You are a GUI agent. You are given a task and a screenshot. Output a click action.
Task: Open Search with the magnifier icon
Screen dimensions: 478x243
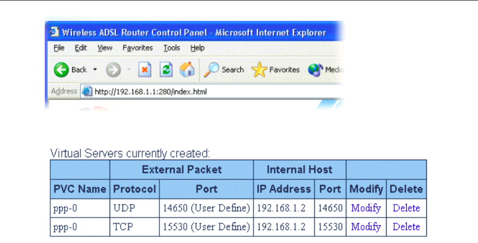(x=211, y=70)
